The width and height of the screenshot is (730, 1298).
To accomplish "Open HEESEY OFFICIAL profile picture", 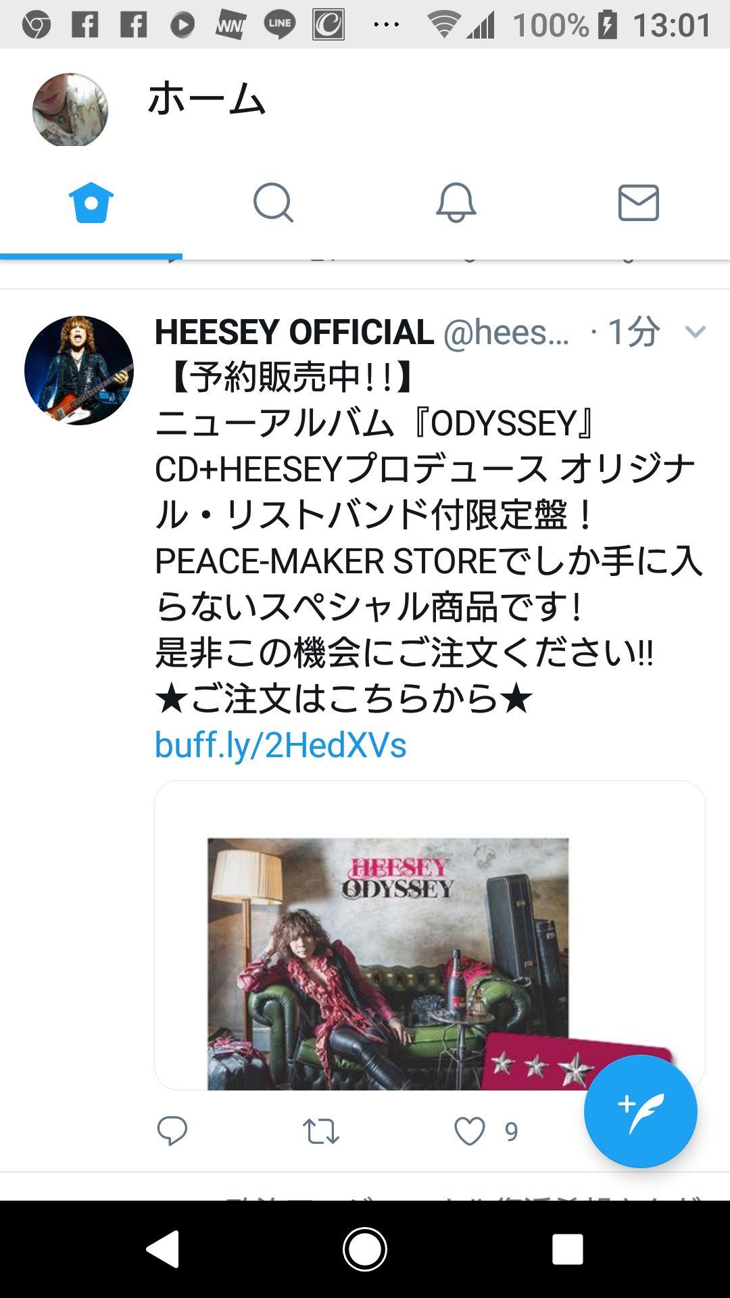I will (x=79, y=370).
